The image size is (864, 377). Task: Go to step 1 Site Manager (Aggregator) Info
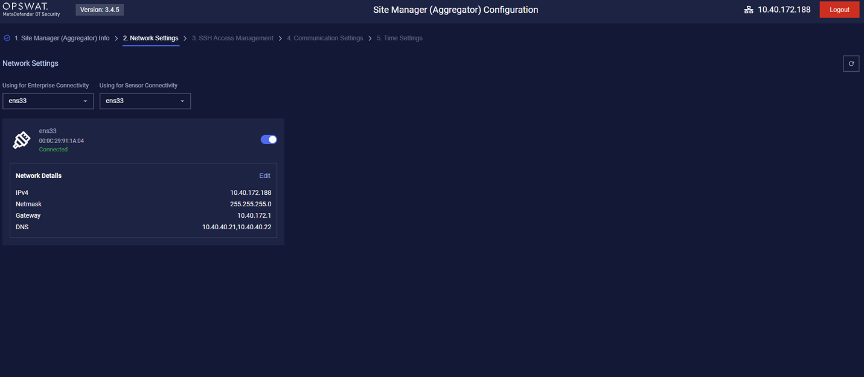pyautogui.click(x=62, y=38)
